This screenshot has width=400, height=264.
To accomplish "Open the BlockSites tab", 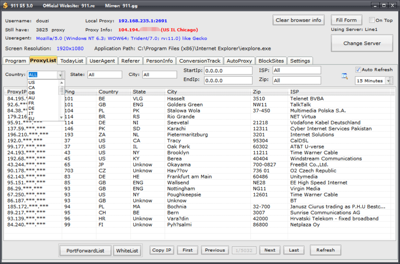I will [x=271, y=61].
